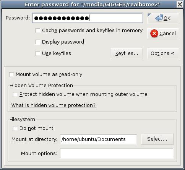Screen dimensions: 185x170
Task: Click the dialog title bar text
Action: tap(92, 5)
